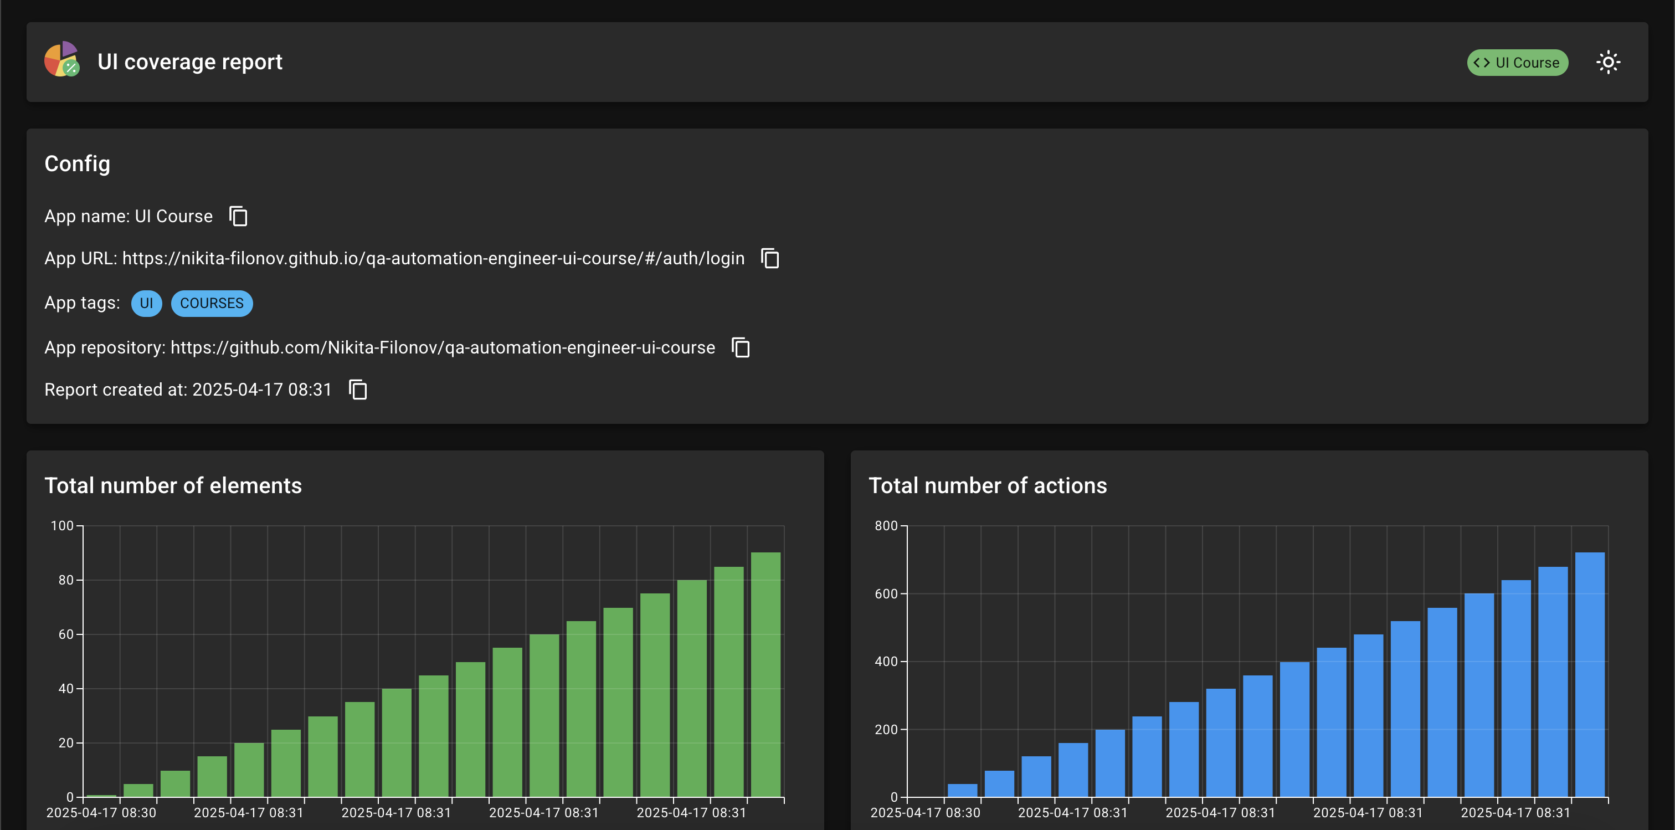Click the COURSES app tag chip
1675x830 pixels.
(212, 303)
